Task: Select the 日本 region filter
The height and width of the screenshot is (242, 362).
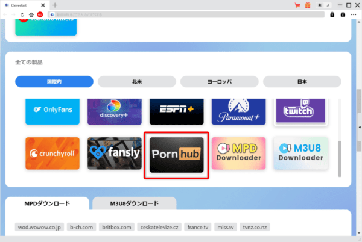Action: tap(302, 81)
